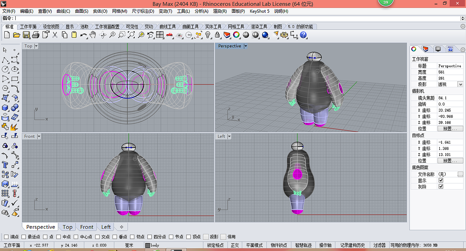Activate the Pan hand tool
Viewport: 466px width, 251px height.
coord(93,35)
